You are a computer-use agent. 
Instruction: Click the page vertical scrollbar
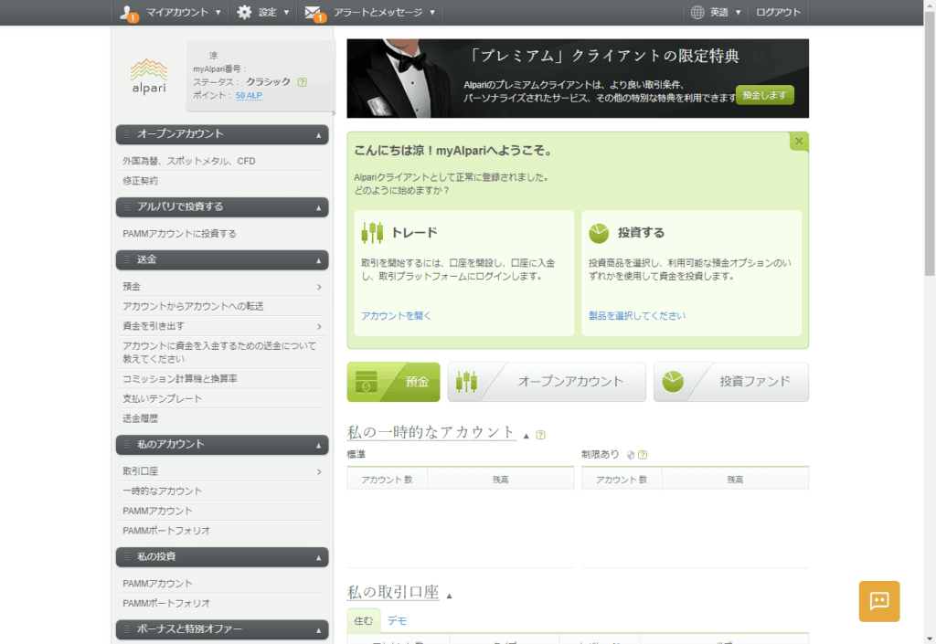coord(930,143)
